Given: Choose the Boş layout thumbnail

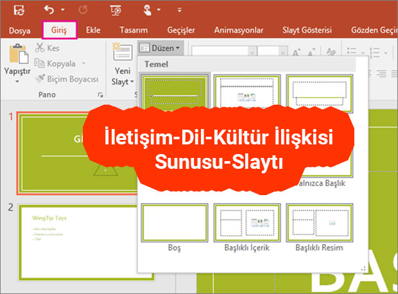Looking at the screenshot, I should (175, 222).
